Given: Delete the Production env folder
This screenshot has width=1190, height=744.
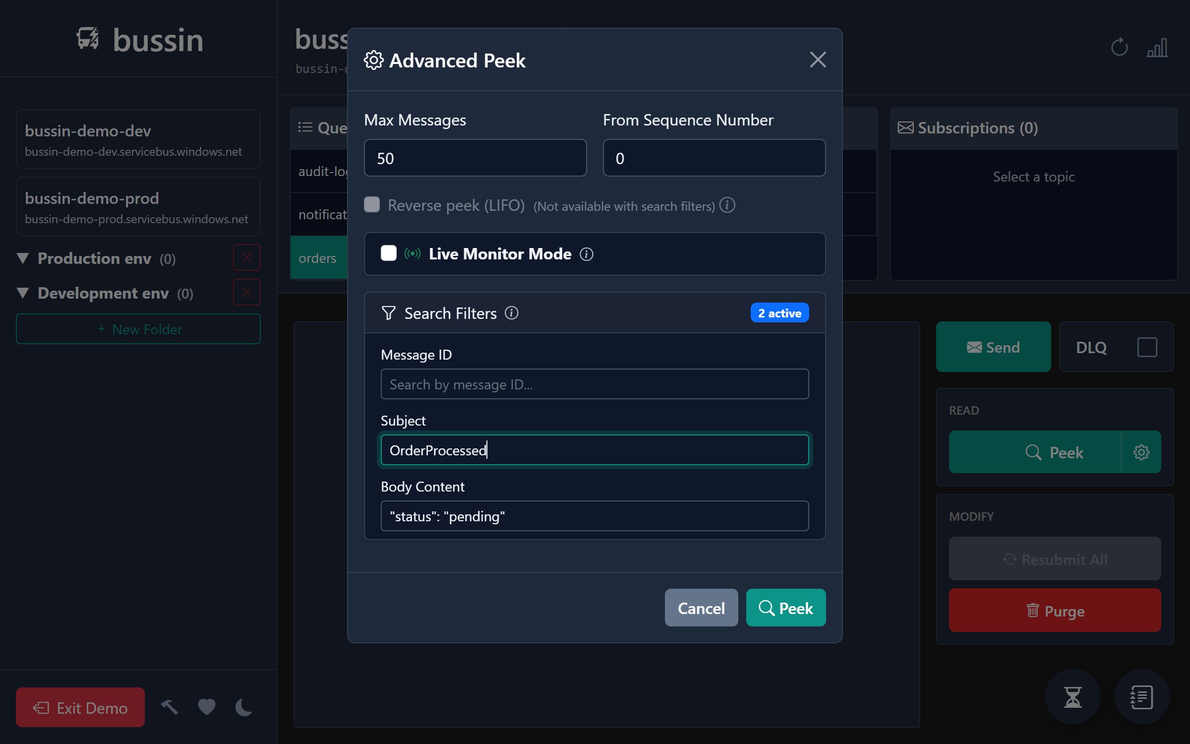Looking at the screenshot, I should (x=246, y=257).
